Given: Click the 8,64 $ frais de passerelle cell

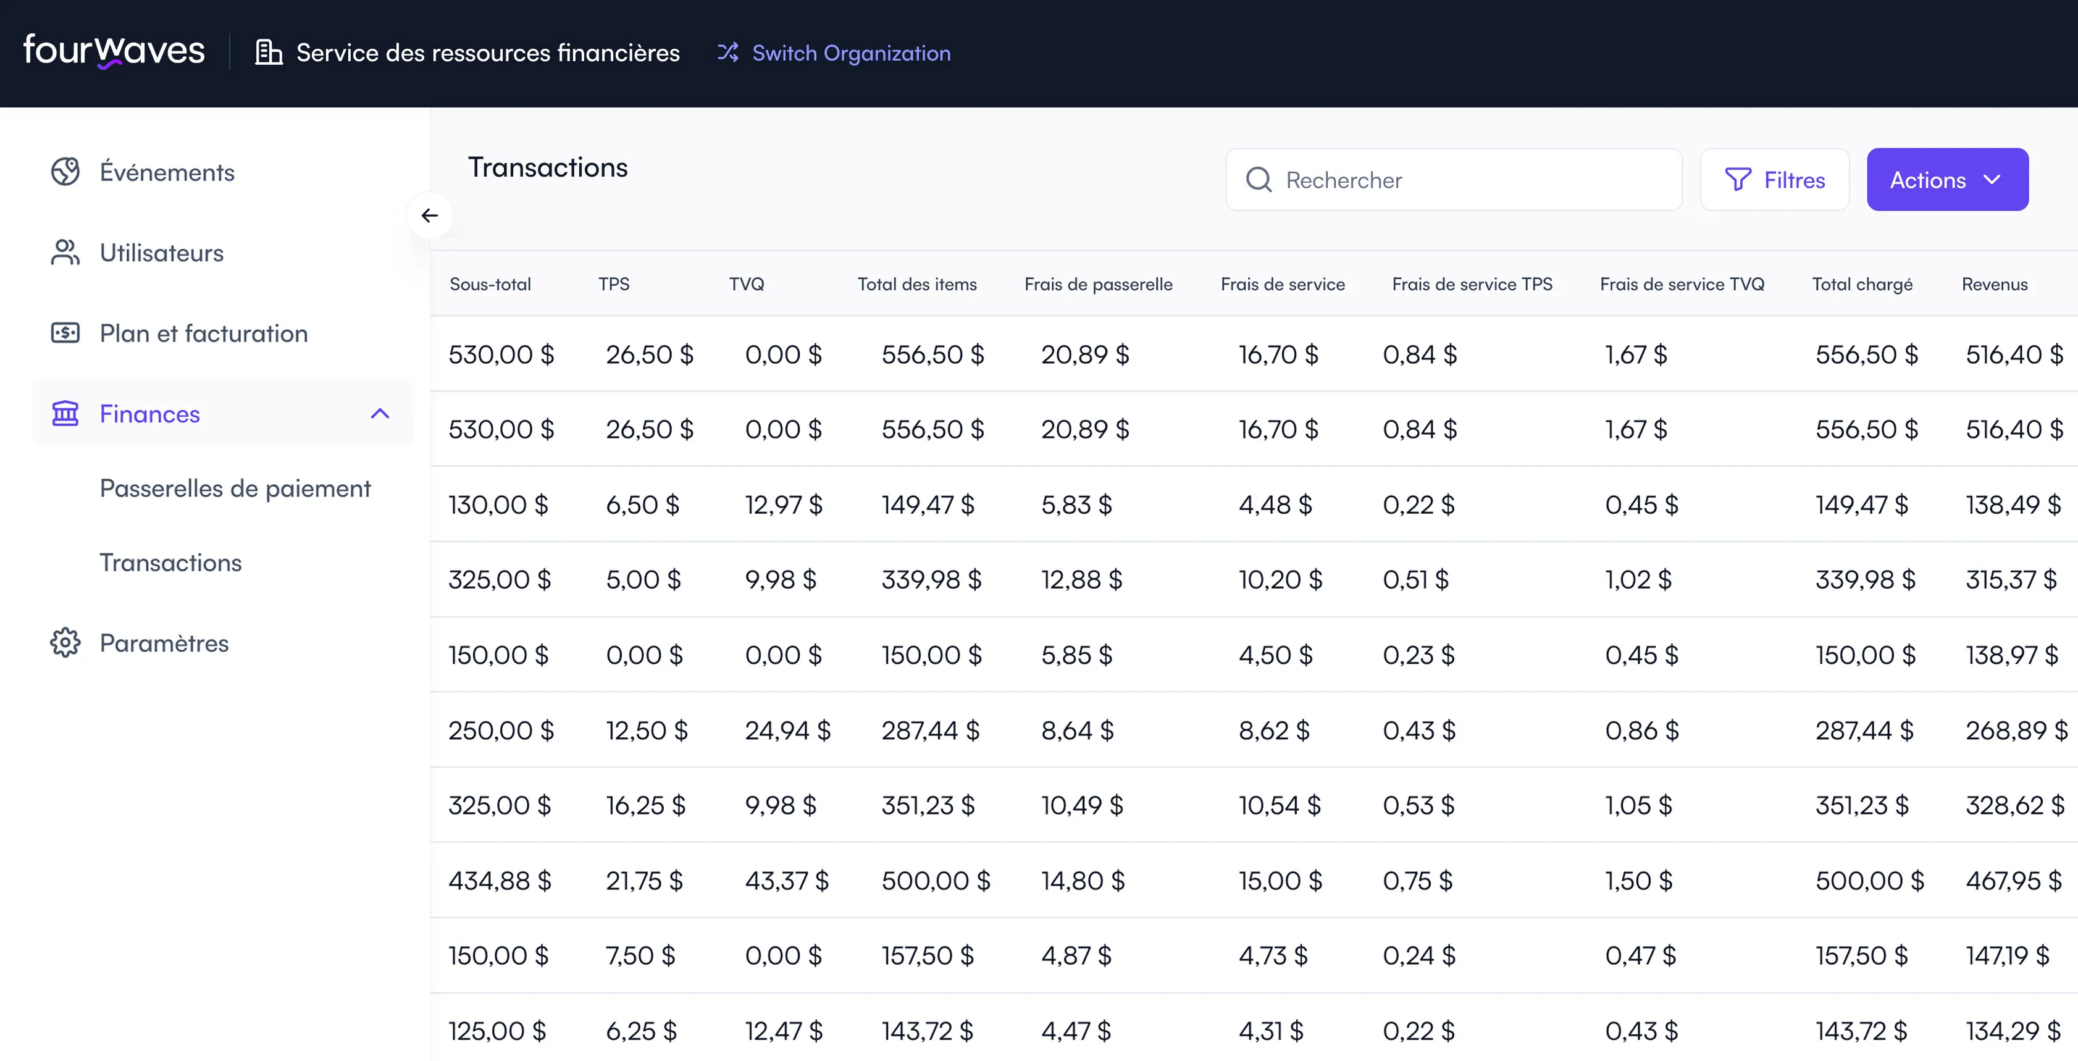Looking at the screenshot, I should point(1077,730).
